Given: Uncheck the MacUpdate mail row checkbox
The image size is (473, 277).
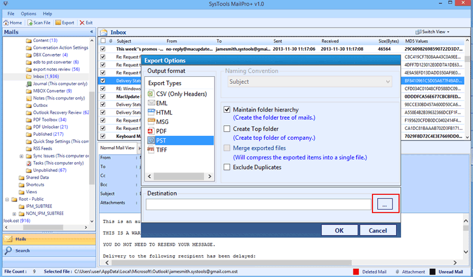Looking at the screenshot, I should tap(103, 96).
